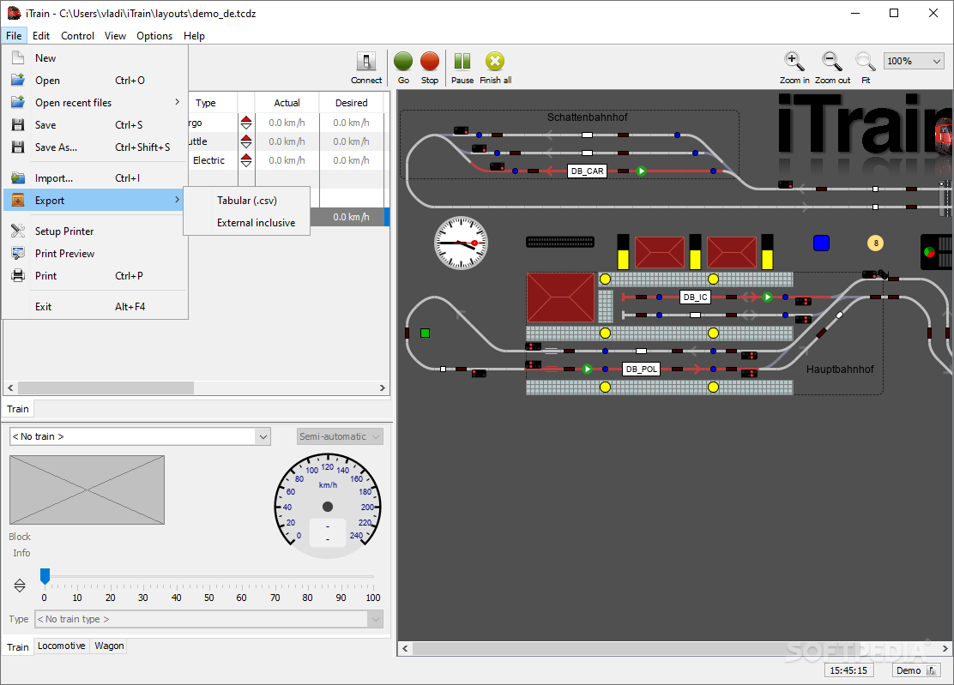
Task: Open the Options menu
Action: click(154, 36)
